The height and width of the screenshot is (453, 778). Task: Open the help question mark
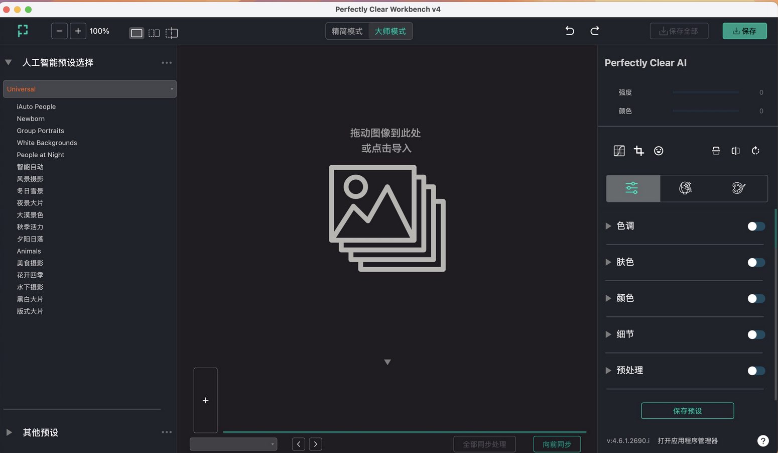[763, 441]
